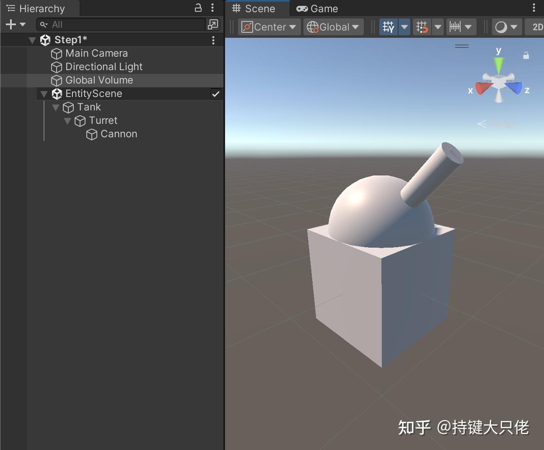
Task: Click the Cannon cube icon
Action: pos(92,134)
